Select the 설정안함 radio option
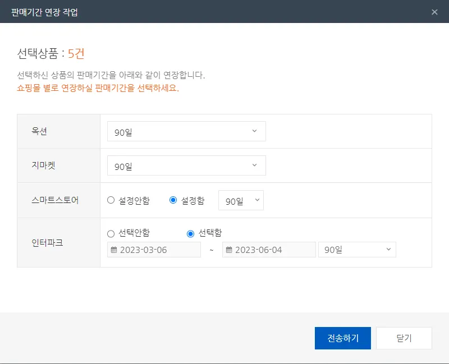 point(111,200)
